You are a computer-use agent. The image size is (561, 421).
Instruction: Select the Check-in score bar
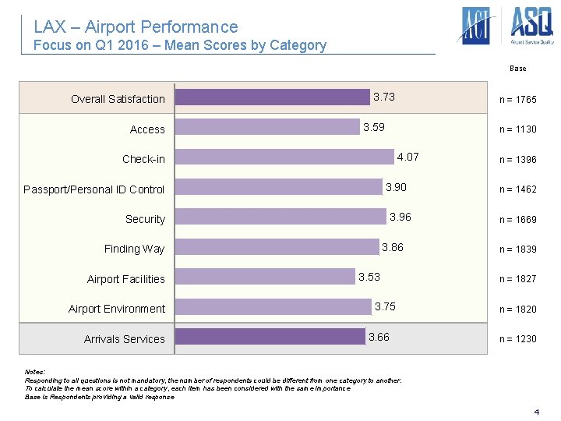coord(284,157)
